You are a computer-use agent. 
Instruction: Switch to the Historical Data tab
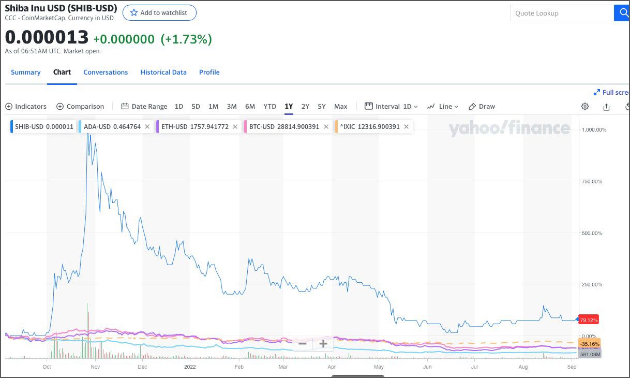tap(163, 72)
